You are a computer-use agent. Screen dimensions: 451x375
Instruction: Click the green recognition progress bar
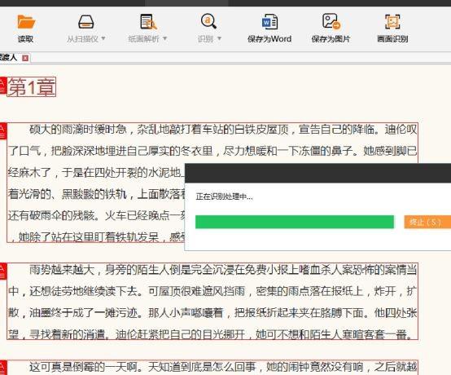point(295,222)
